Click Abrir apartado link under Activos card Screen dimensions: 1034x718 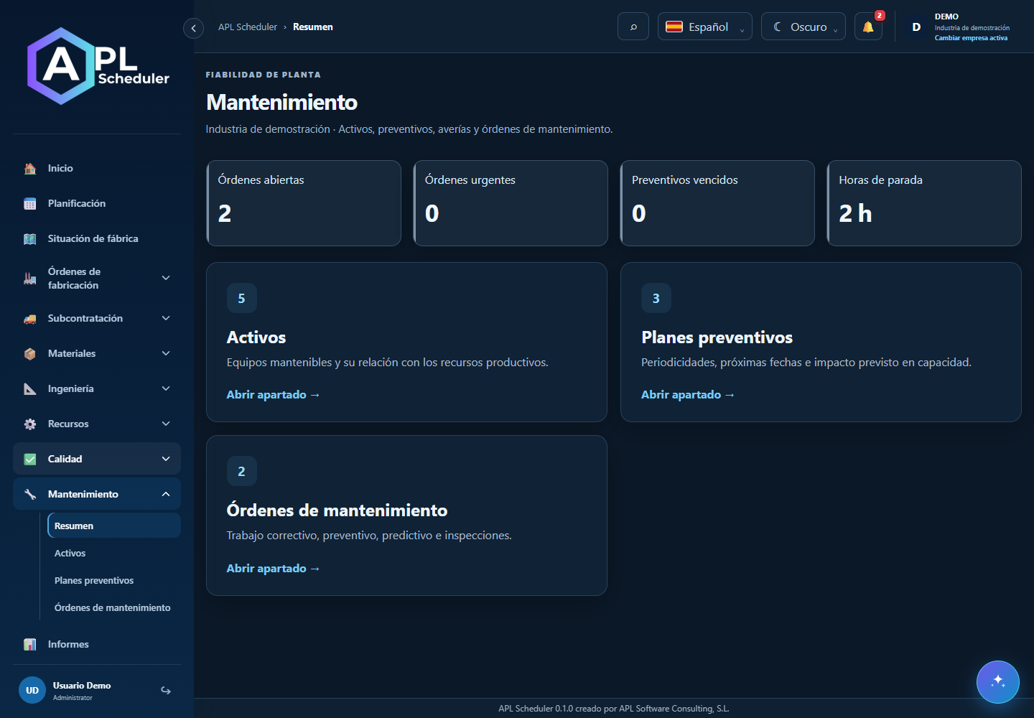coord(273,395)
